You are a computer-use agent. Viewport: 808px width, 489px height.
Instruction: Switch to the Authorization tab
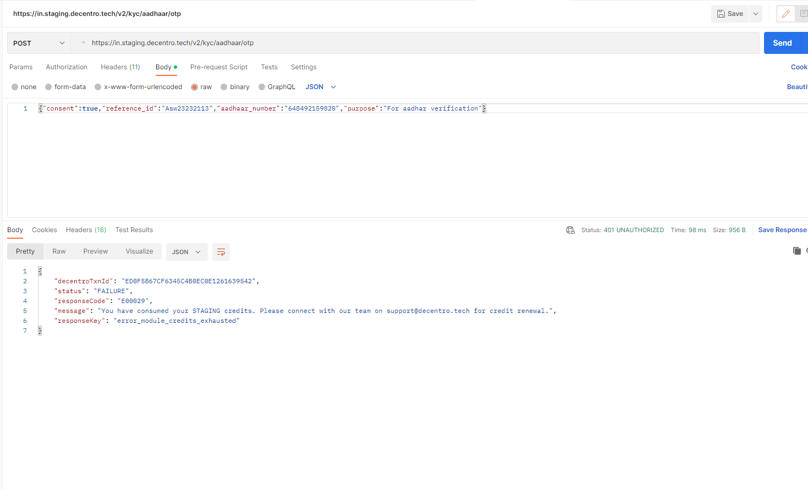coord(67,67)
